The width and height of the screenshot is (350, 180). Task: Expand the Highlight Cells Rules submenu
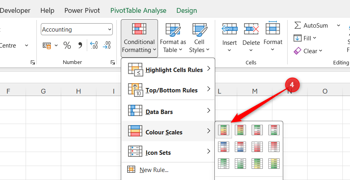pyautogui.click(x=168, y=70)
